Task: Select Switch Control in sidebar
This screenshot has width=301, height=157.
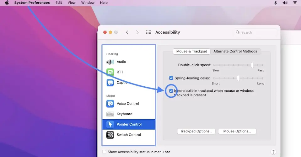Action: click(x=128, y=135)
